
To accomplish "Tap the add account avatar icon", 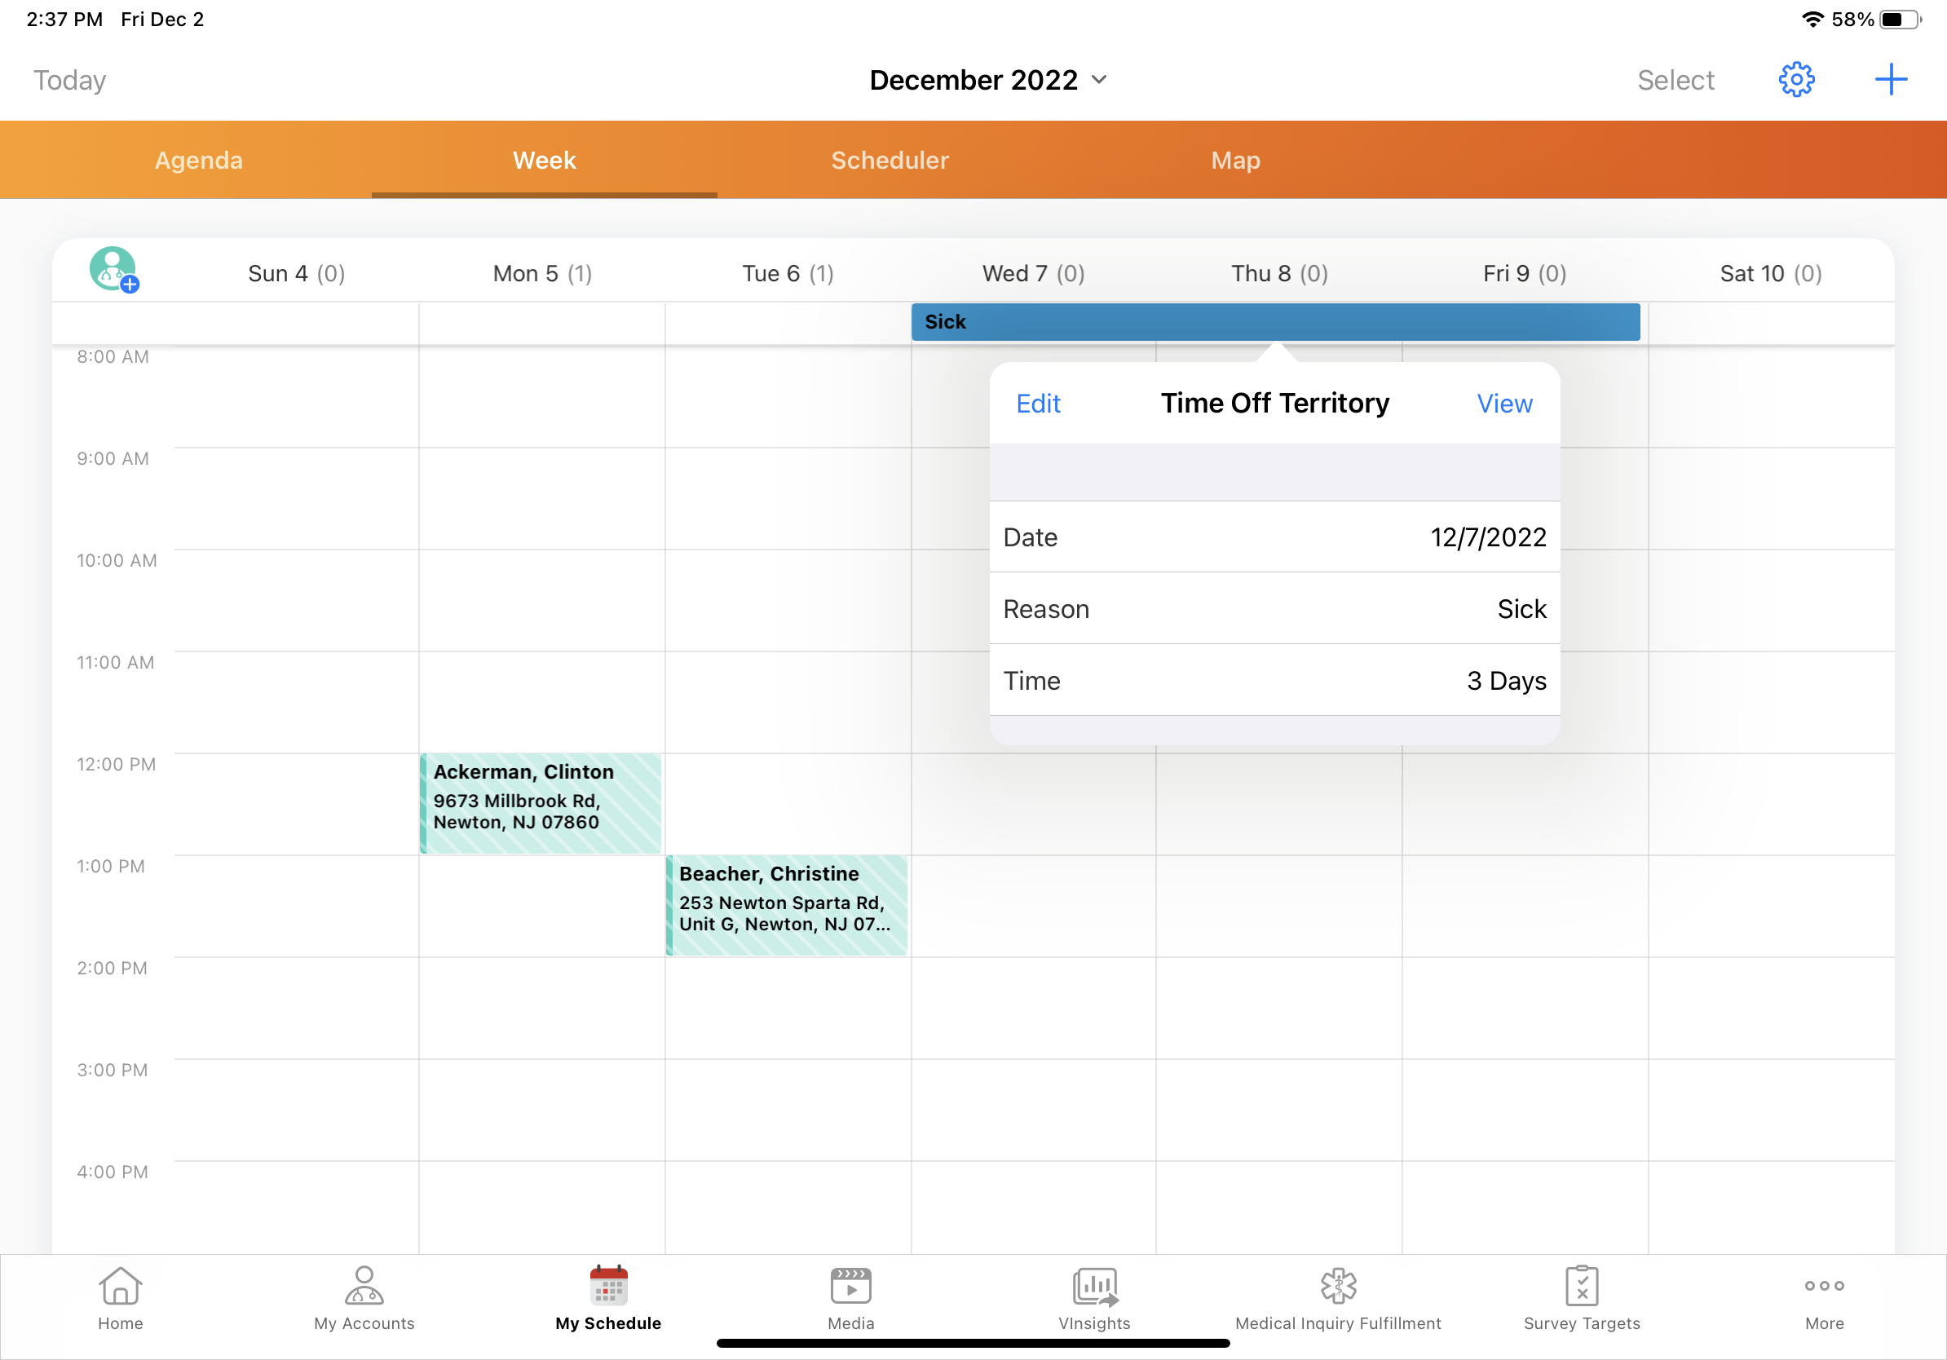I will tap(113, 270).
